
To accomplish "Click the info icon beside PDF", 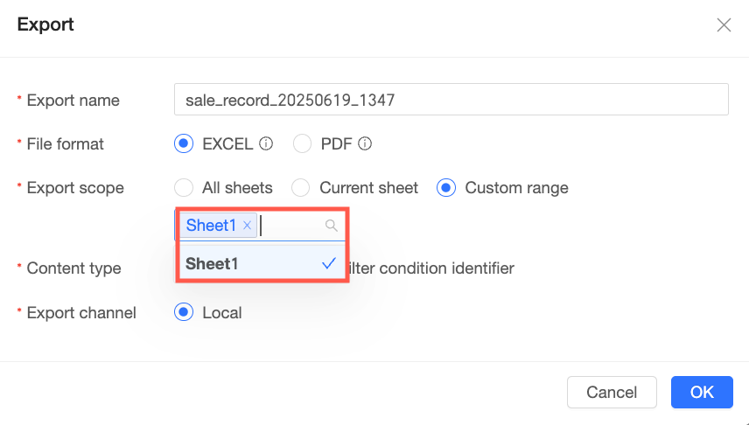I will 365,143.
